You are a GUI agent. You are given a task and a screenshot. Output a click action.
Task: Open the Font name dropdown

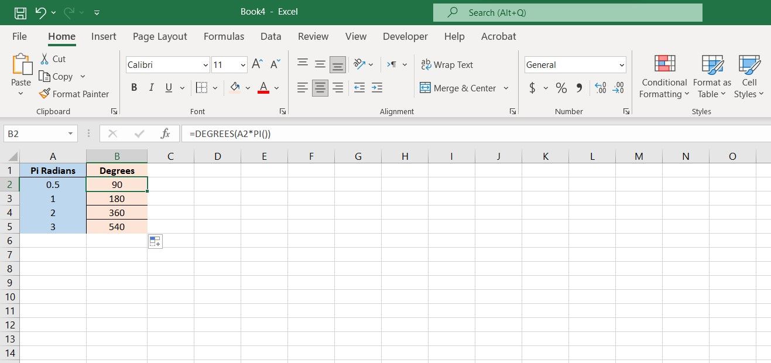(205, 64)
